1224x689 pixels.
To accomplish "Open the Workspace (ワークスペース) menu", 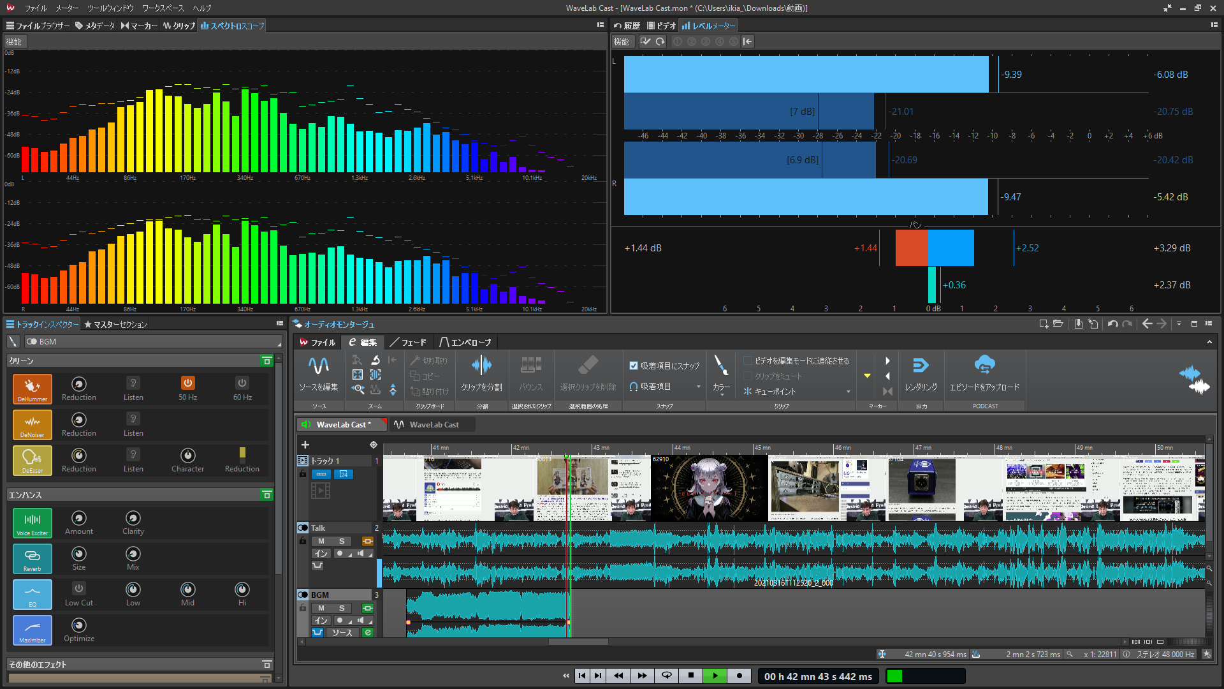I will tap(163, 8).
